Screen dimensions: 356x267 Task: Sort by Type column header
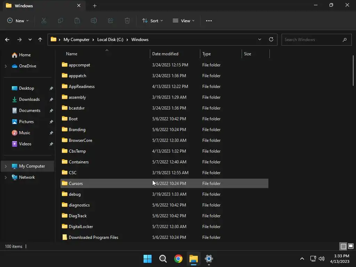tap(221, 54)
